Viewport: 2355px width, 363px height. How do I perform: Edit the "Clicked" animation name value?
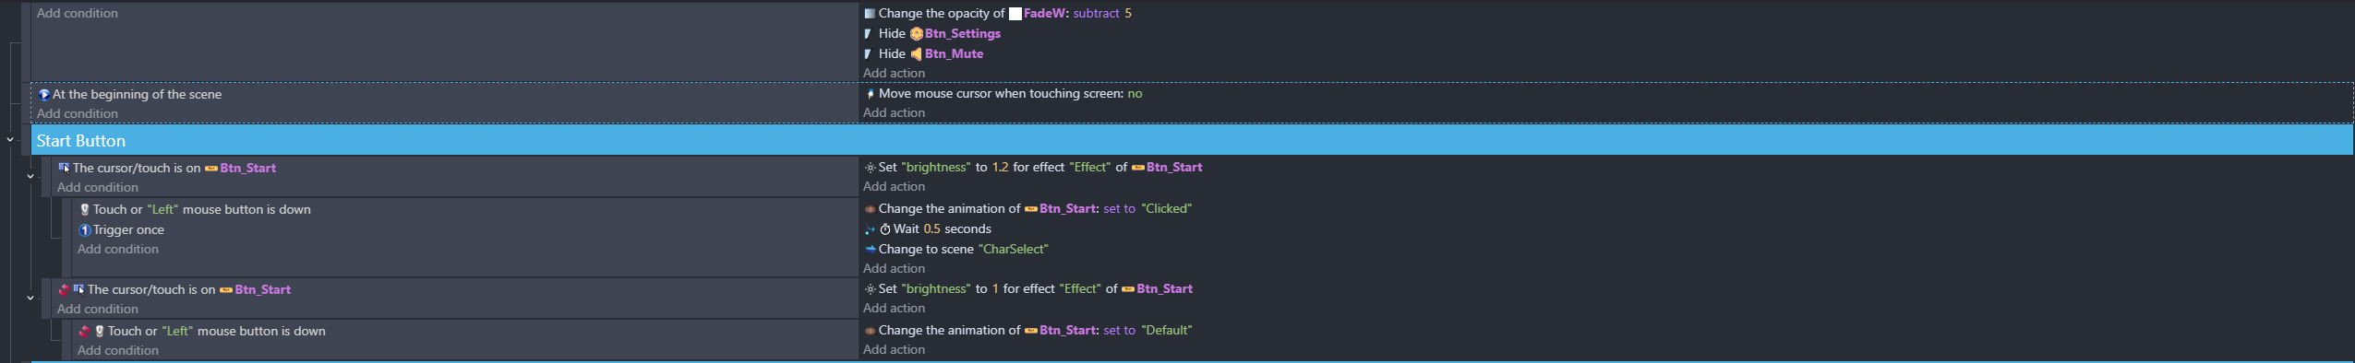[1166, 209]
